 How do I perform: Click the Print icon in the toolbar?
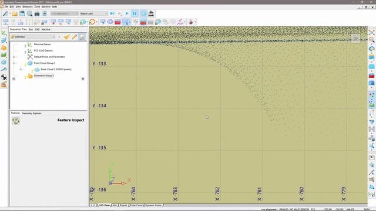(x=37, y=13)
